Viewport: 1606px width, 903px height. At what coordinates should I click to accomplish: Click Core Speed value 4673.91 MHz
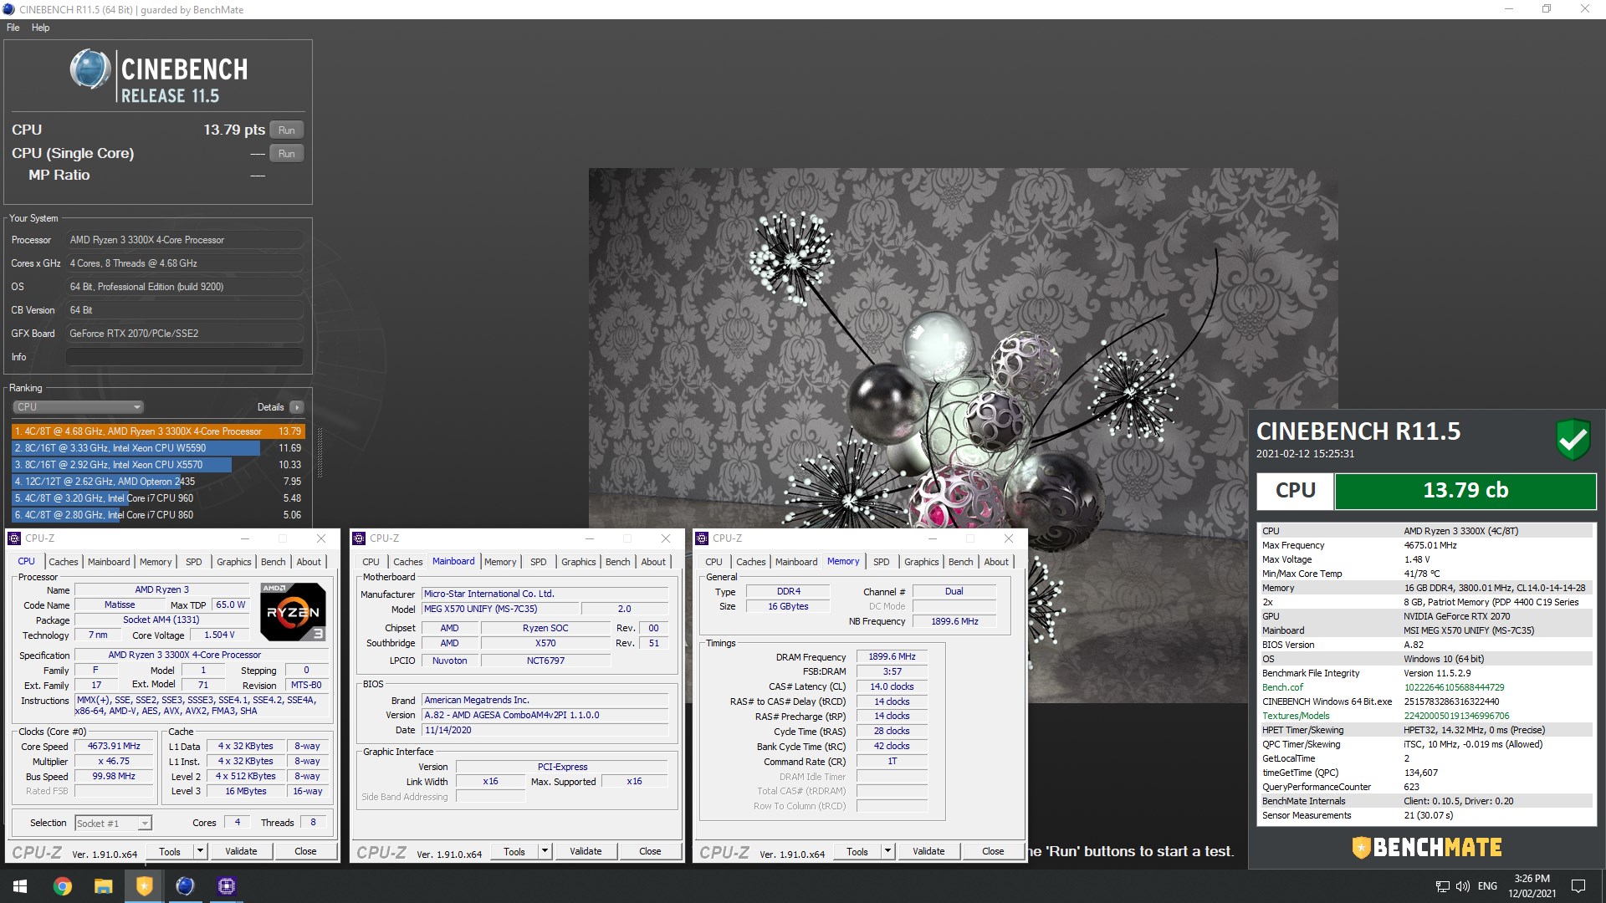point(115,747)
